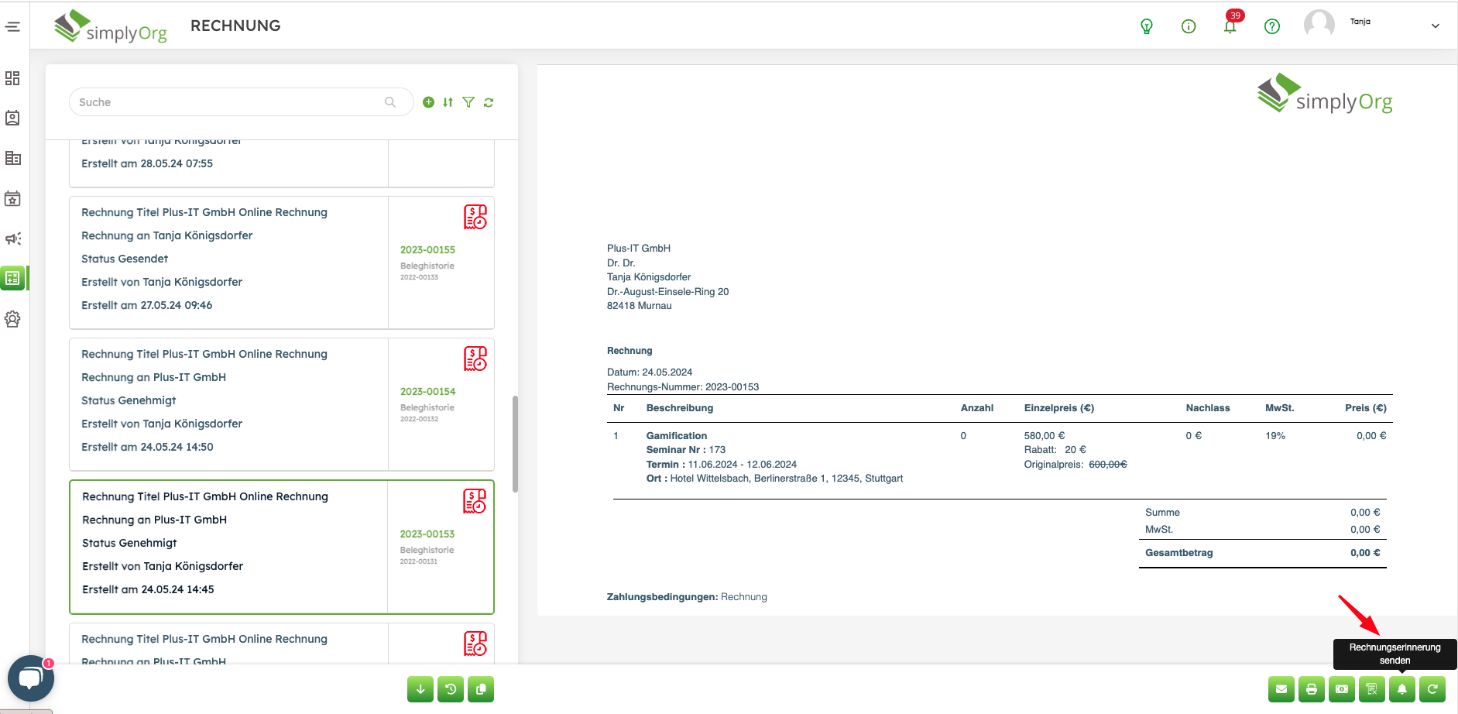The width and height of the screenshot is (1458, 714).
Task: Expand the Tanja user profile dropdown
Action: [x=1435, y=26]
